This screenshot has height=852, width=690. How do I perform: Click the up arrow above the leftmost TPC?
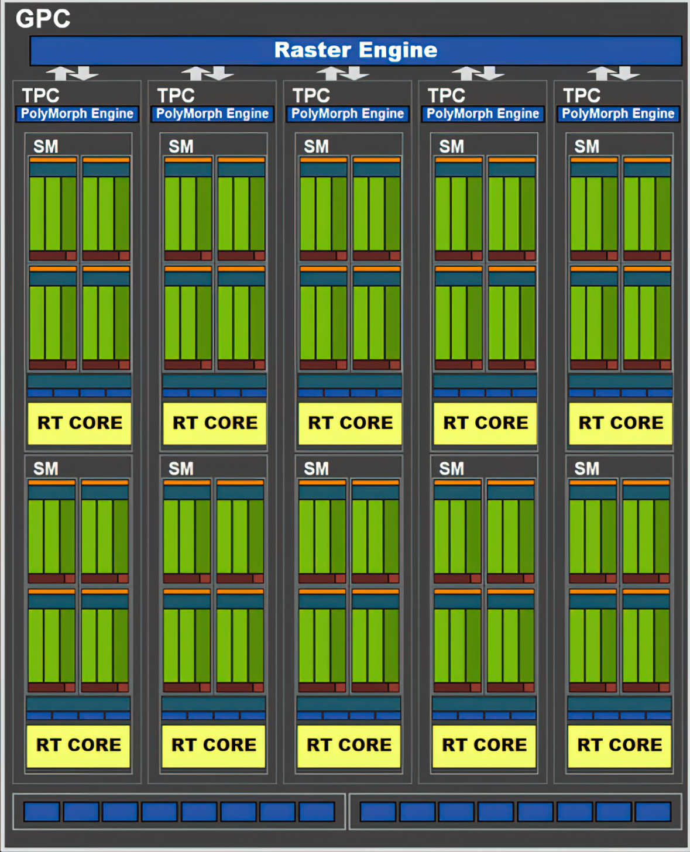[60, 73]
